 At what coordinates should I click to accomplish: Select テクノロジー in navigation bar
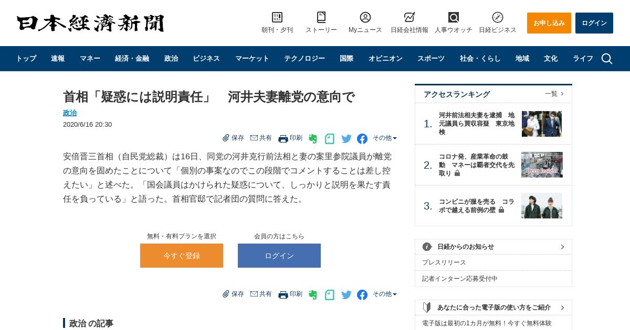click(304, 59)
